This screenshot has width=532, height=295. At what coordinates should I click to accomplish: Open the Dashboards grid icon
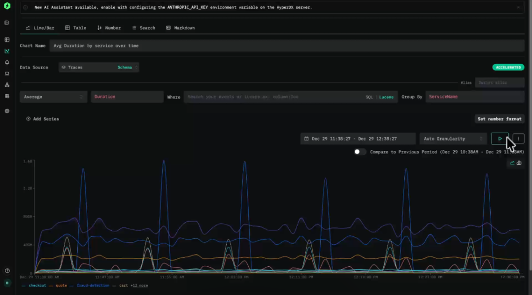point(7,96)
